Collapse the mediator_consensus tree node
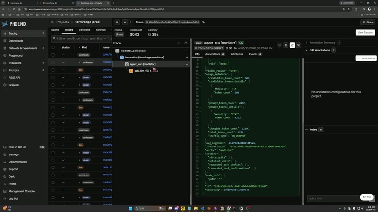 [187, 51]
